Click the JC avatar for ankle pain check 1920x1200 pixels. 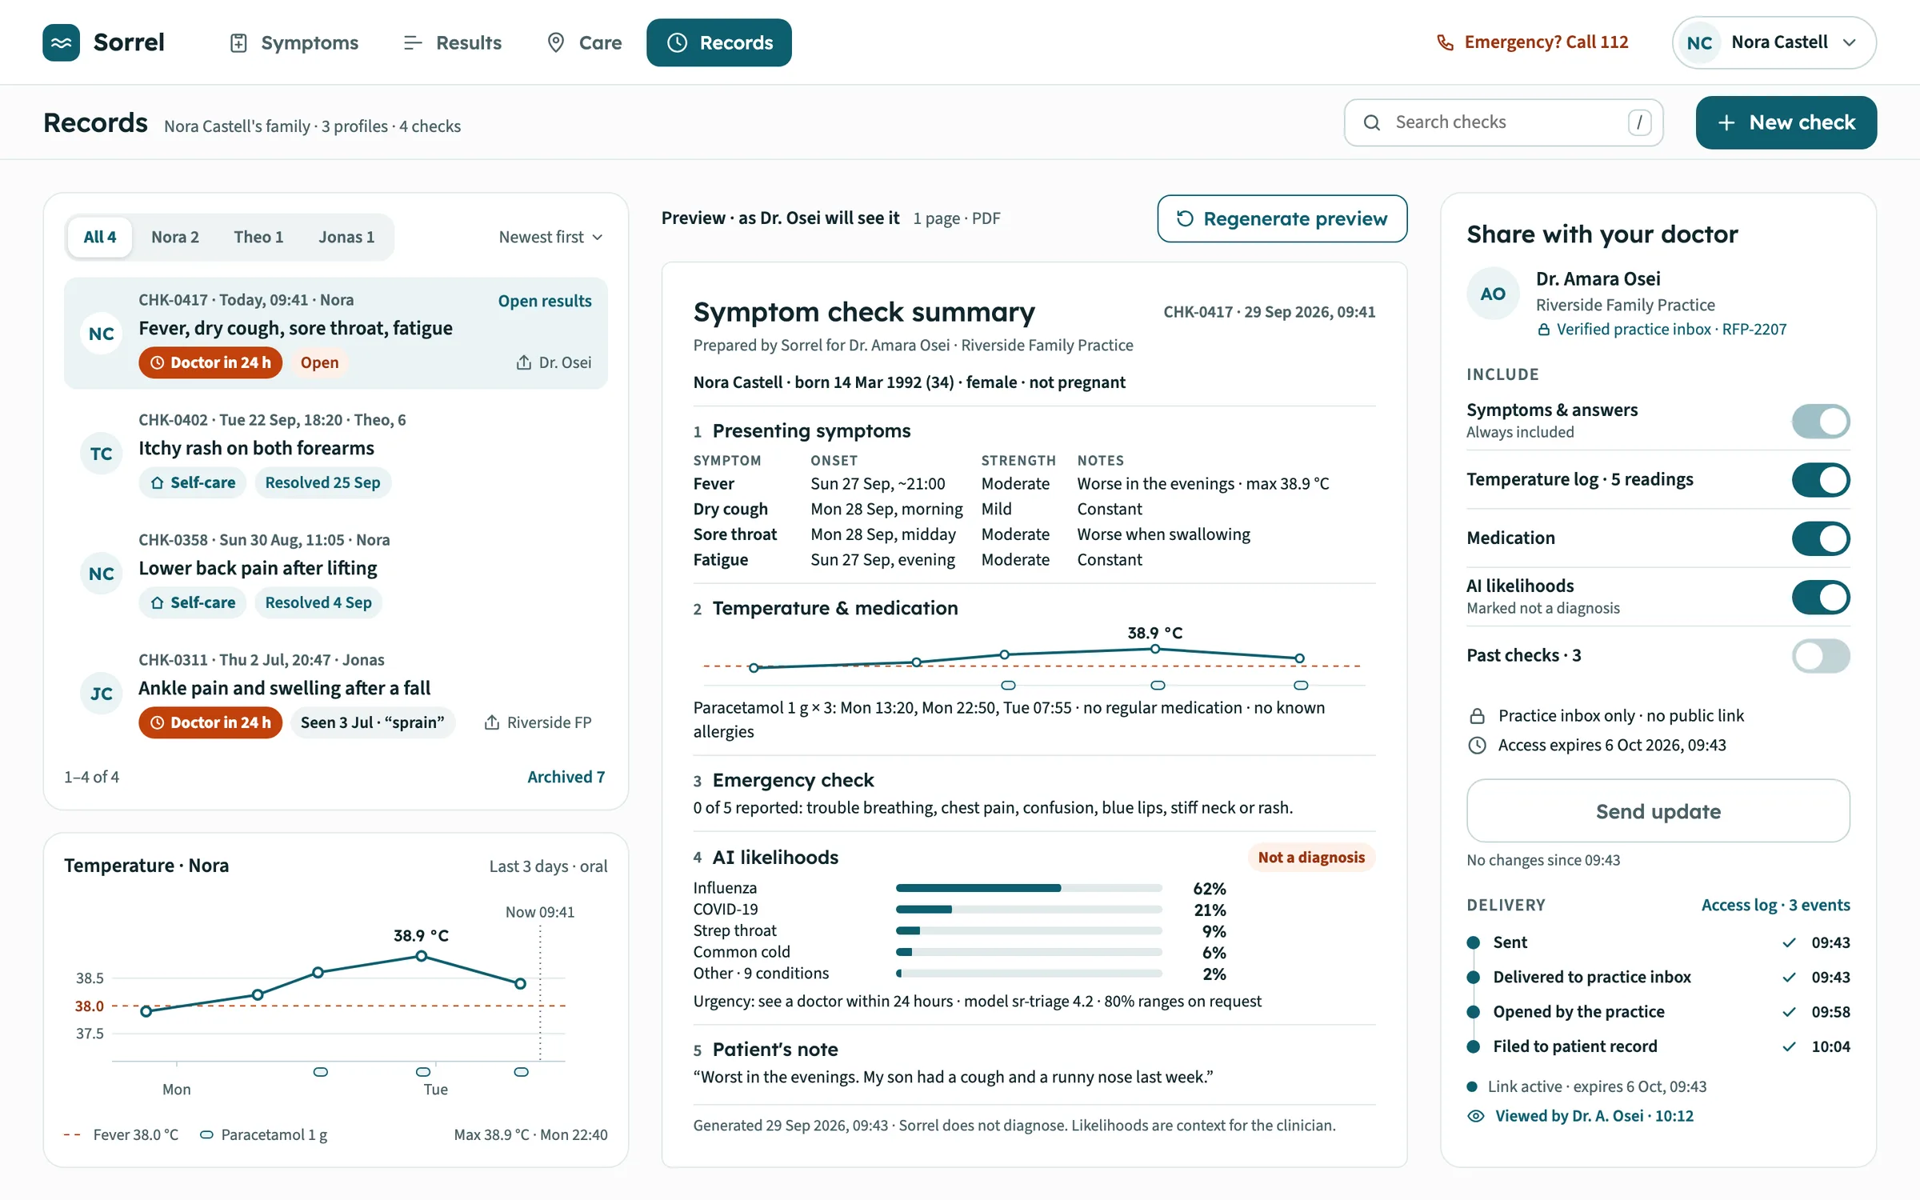pos(102,694)
